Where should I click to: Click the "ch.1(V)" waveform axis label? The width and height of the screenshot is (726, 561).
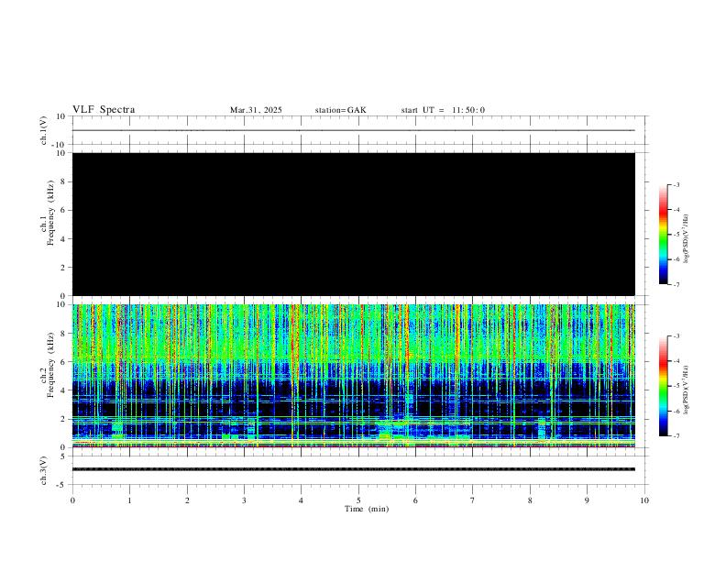pyautogui.click(x=44, y=130)
